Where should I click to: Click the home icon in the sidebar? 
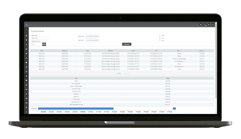click(x=26, y=36)
